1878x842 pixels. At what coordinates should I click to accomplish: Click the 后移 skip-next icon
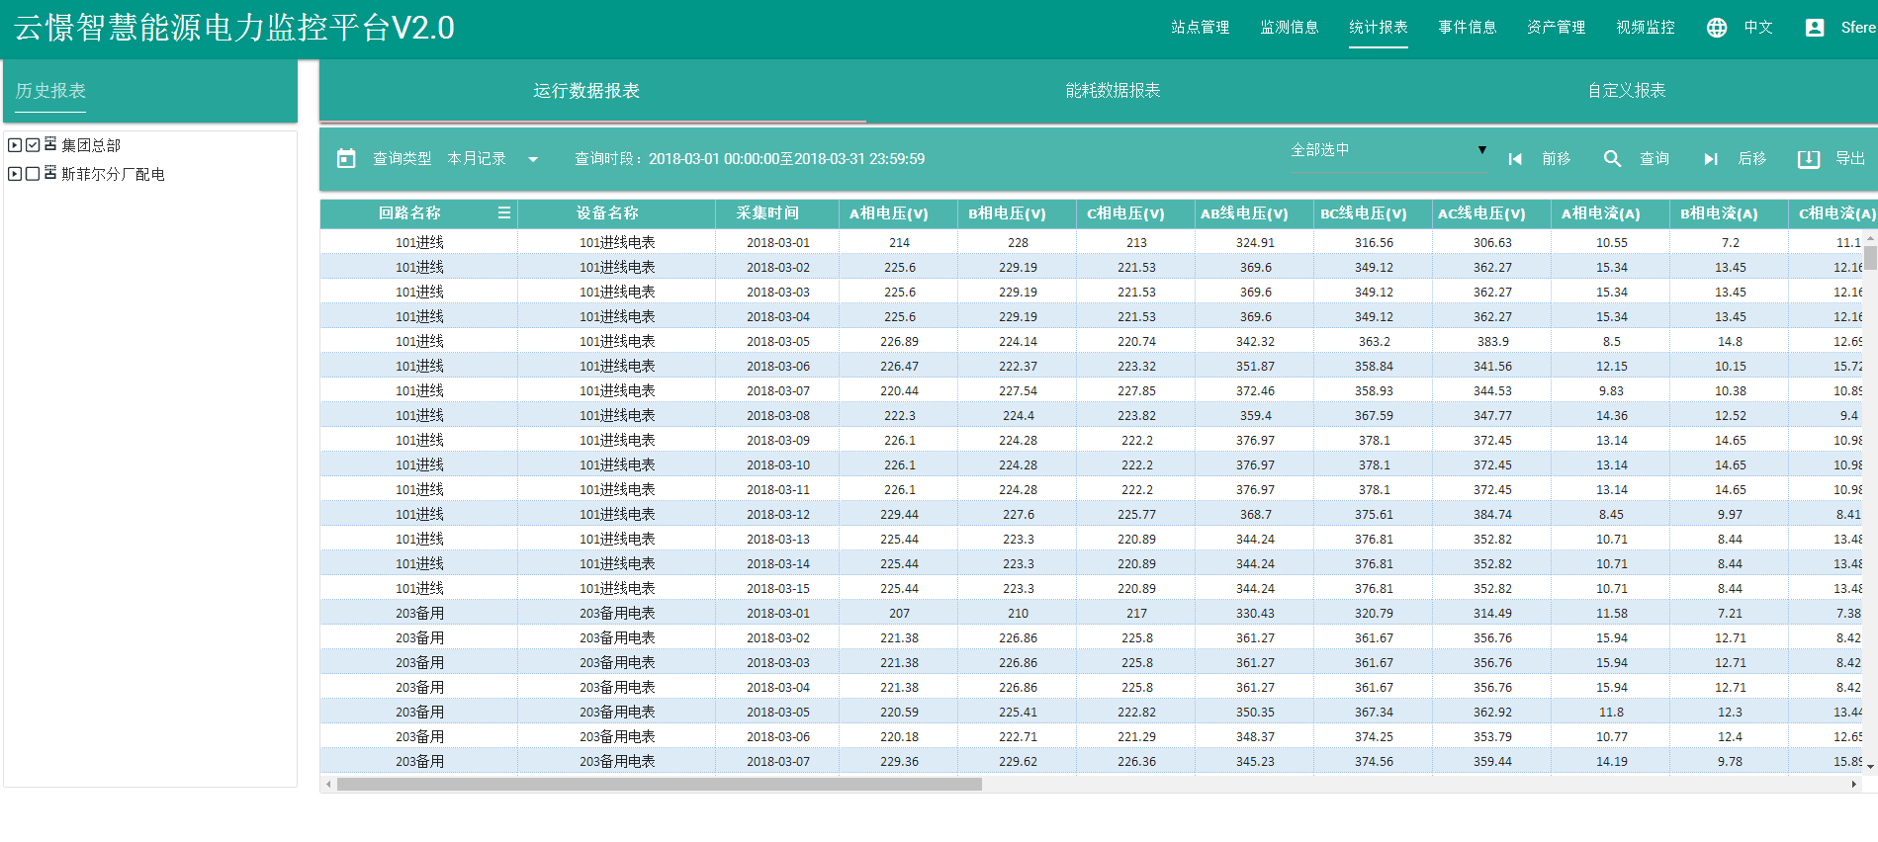[1711, 159]
